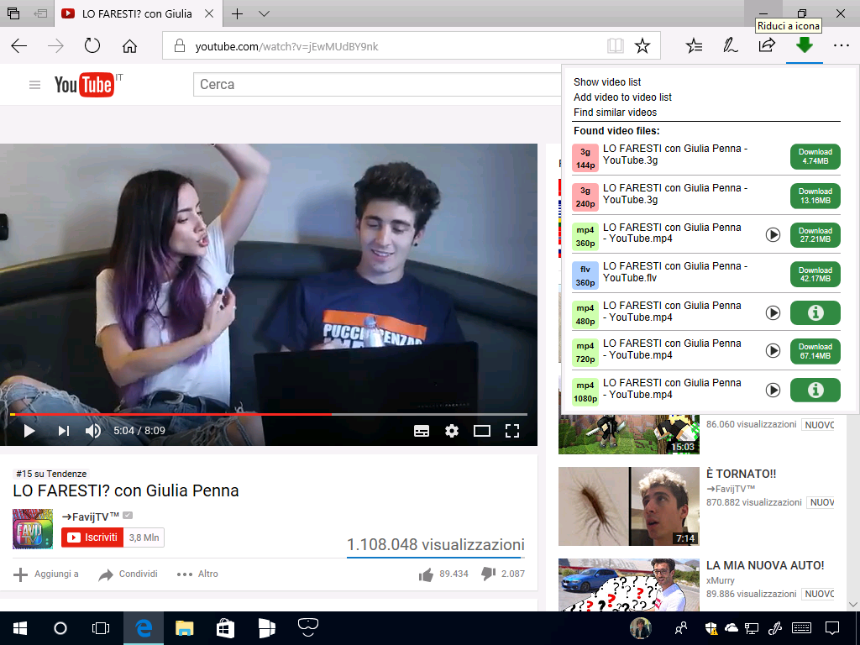This screenshot has width=860, height=645.
Task: Open the Windows Start menu
Action: (x=20, y=628)
